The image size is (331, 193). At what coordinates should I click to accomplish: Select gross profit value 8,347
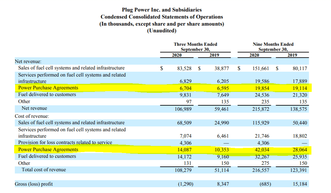point(223,184)
